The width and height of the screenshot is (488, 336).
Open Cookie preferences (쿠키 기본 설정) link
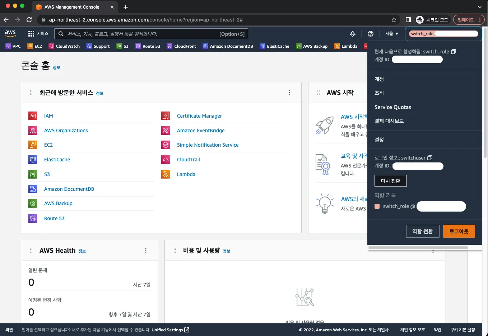pyautogui.click(x=463, y=330)
